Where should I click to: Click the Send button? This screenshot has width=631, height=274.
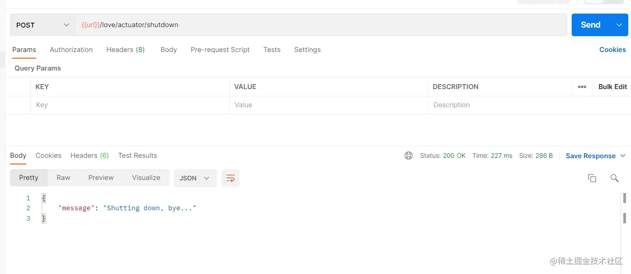(x=591, y=25)
